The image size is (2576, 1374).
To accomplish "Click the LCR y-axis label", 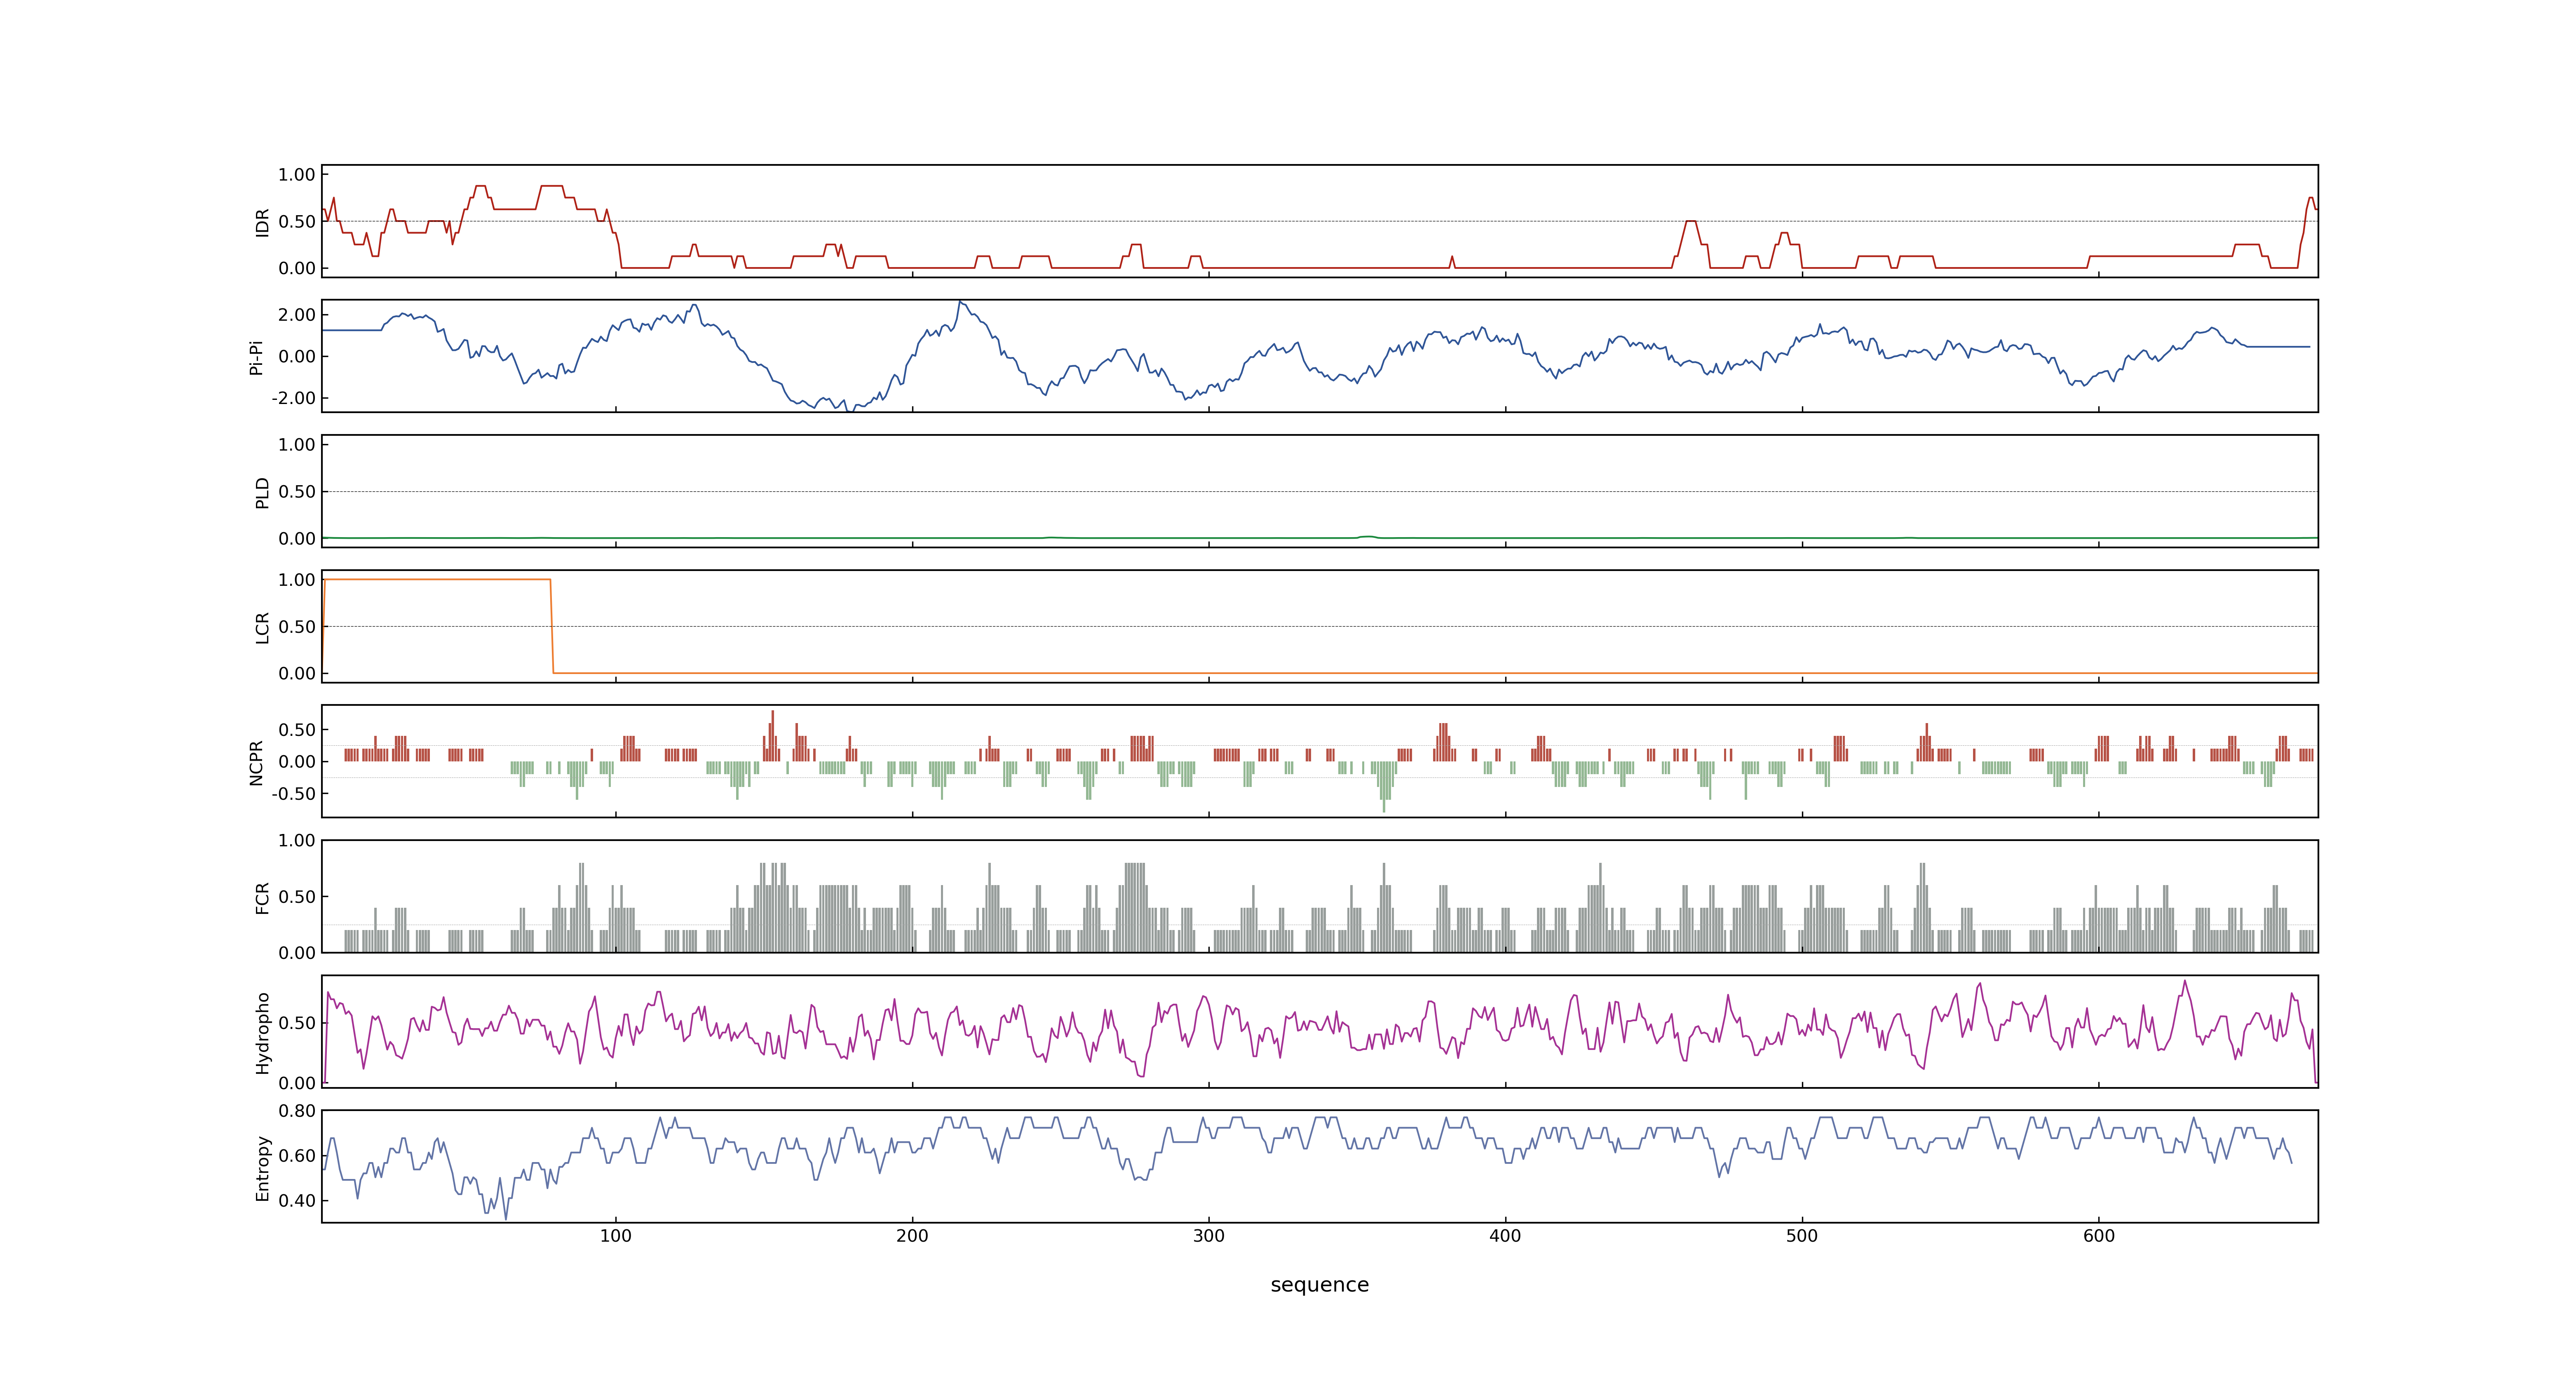I will (262, 628).
